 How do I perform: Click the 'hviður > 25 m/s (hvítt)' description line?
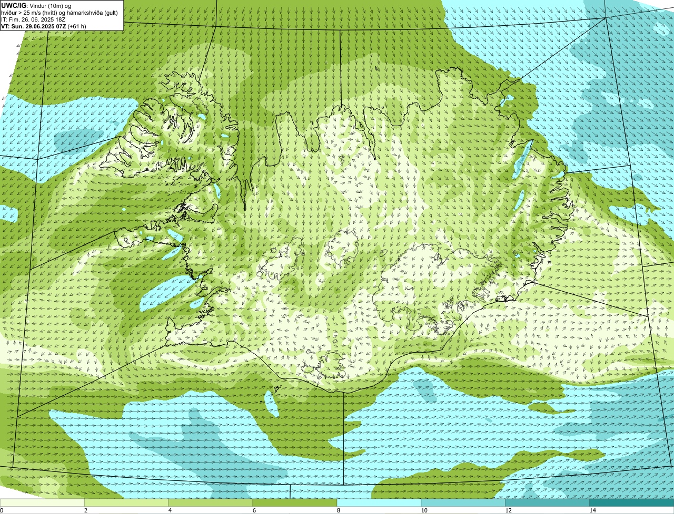[x=60, y=13]
